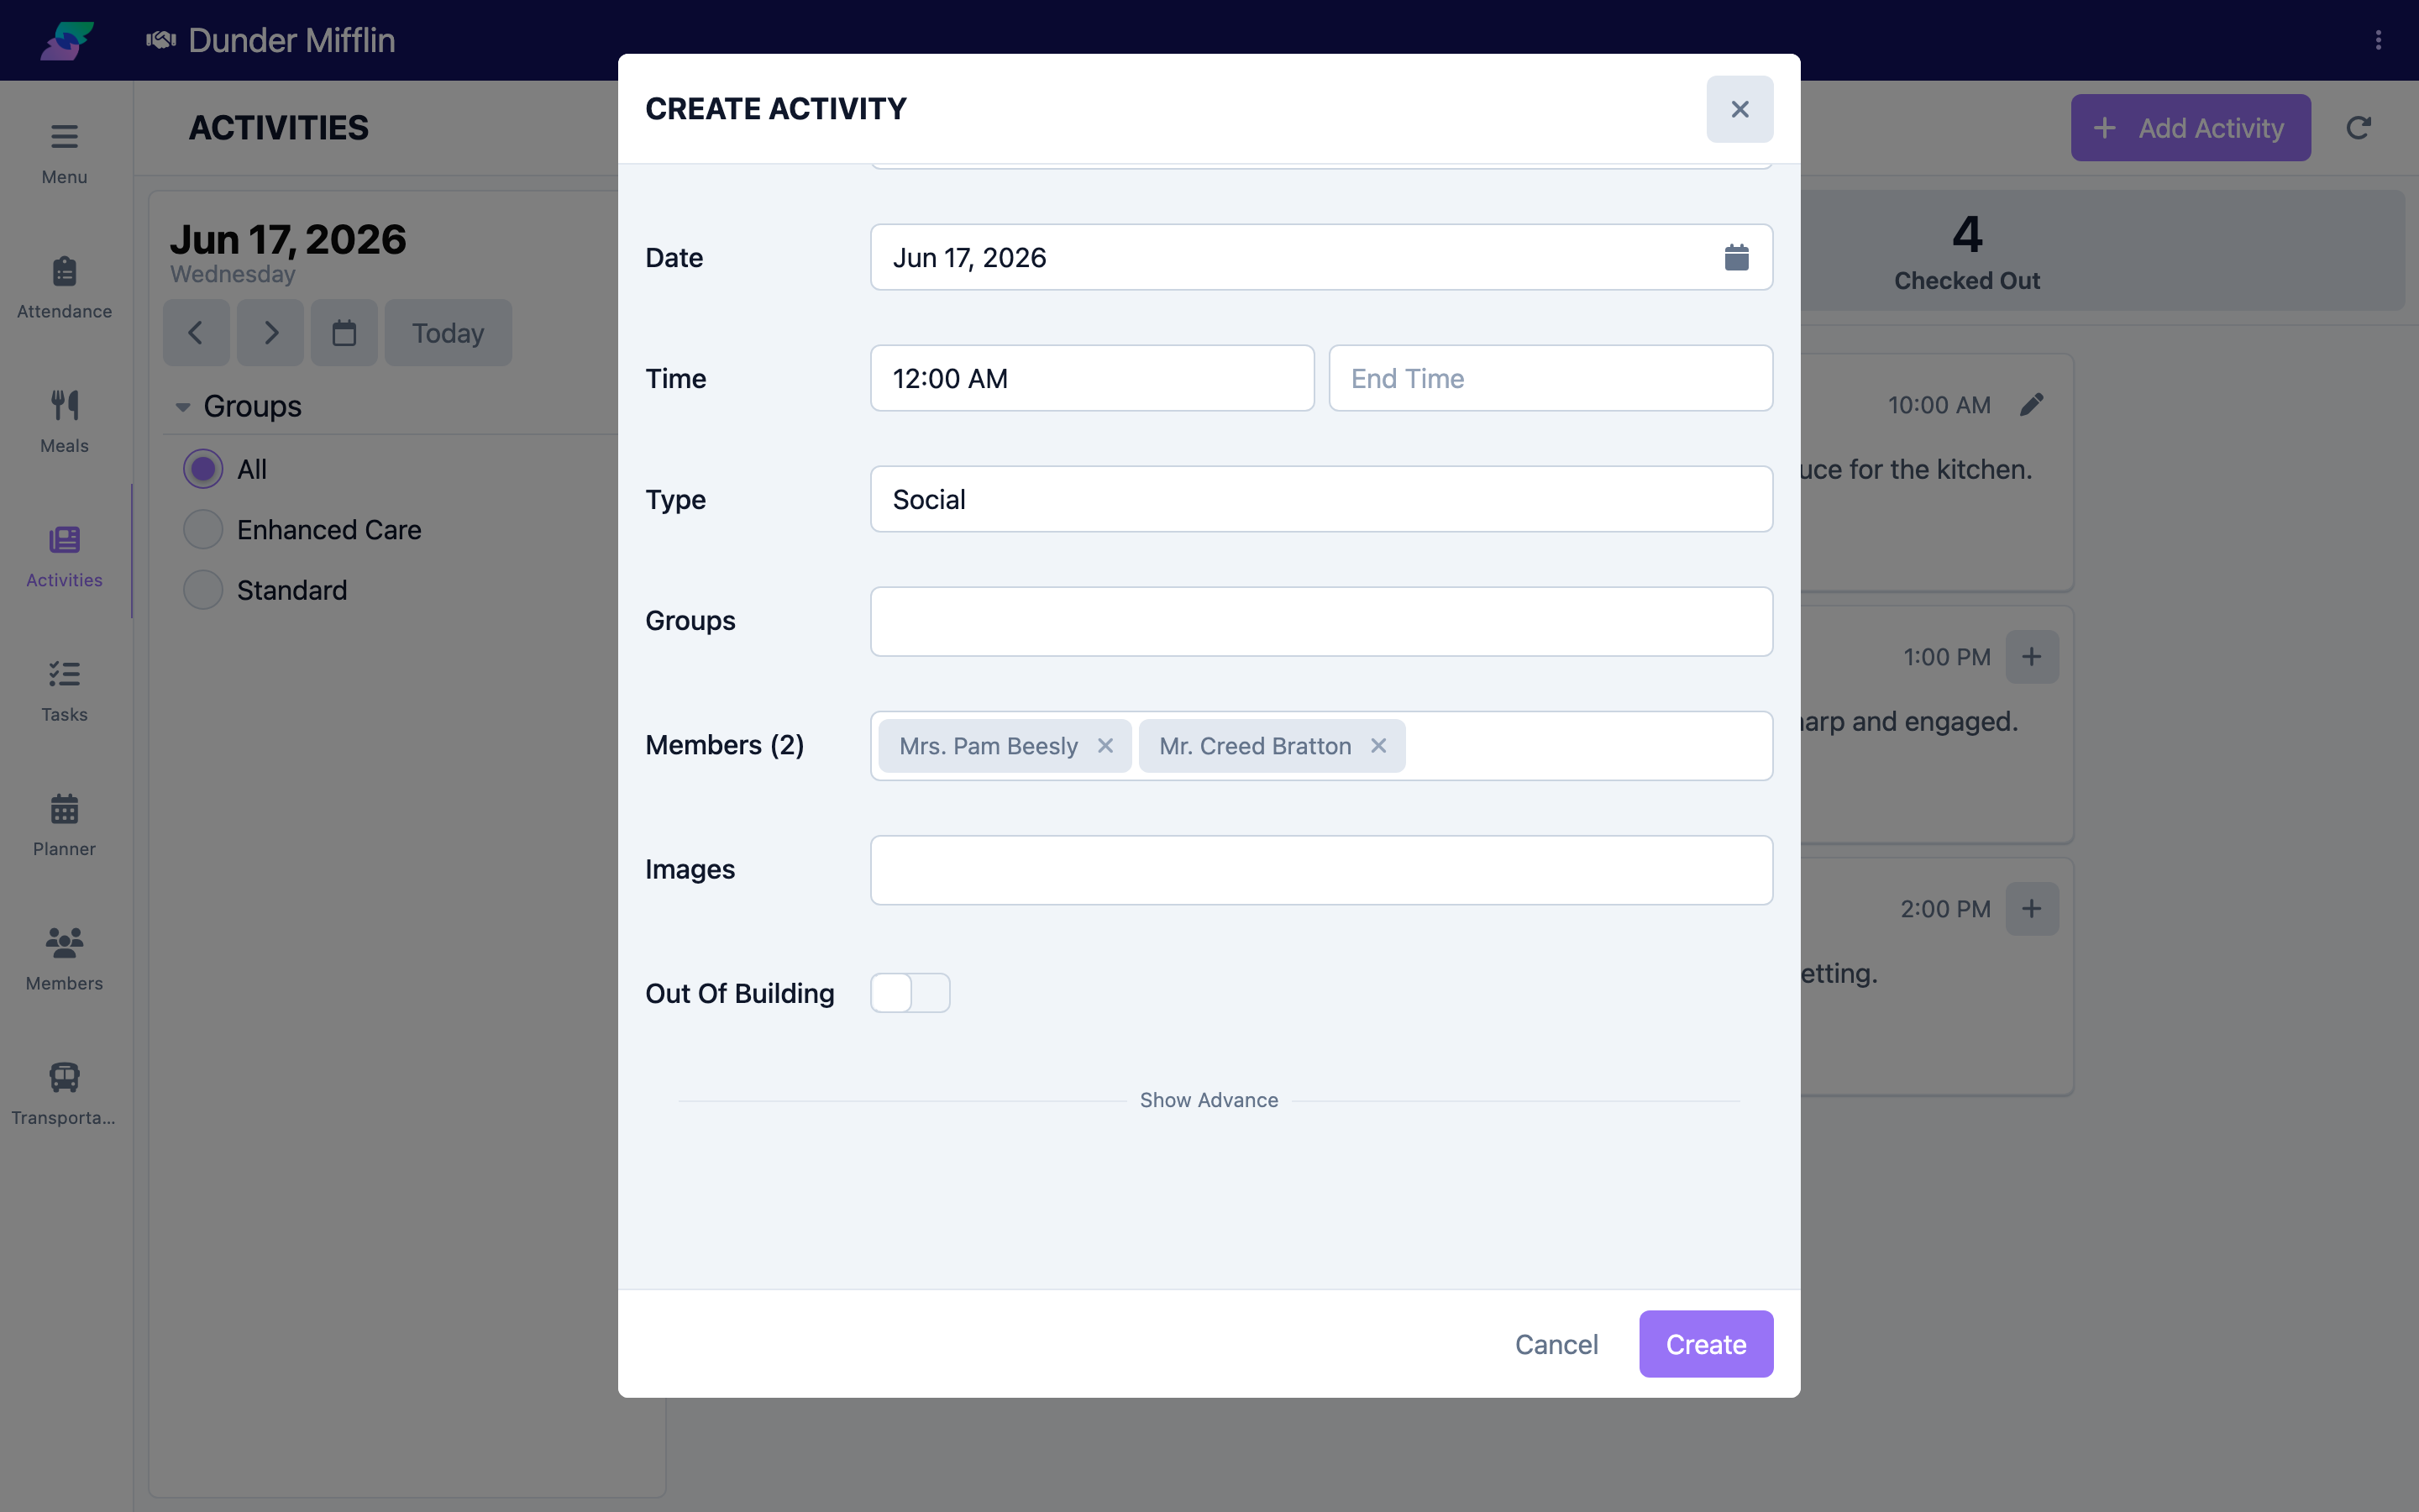Screen dimensions: 2419x1512
Task: Open the three-dot options menu
Action: pyautogui.click(x=2378, y=40)
